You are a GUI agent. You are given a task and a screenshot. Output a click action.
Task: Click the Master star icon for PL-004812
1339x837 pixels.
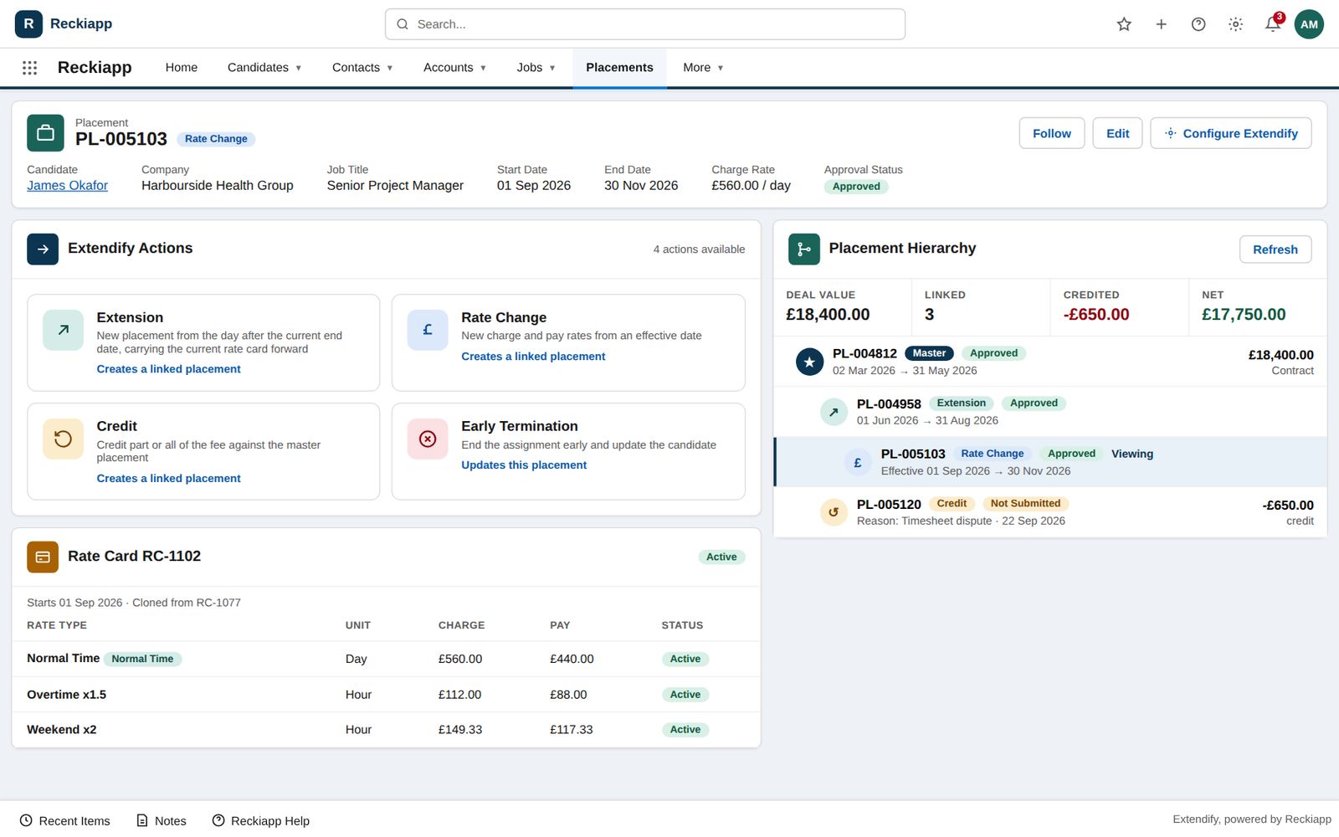point(809,362)
